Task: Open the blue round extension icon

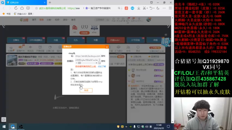Action: pyautogui.click(x=133, y=8)
